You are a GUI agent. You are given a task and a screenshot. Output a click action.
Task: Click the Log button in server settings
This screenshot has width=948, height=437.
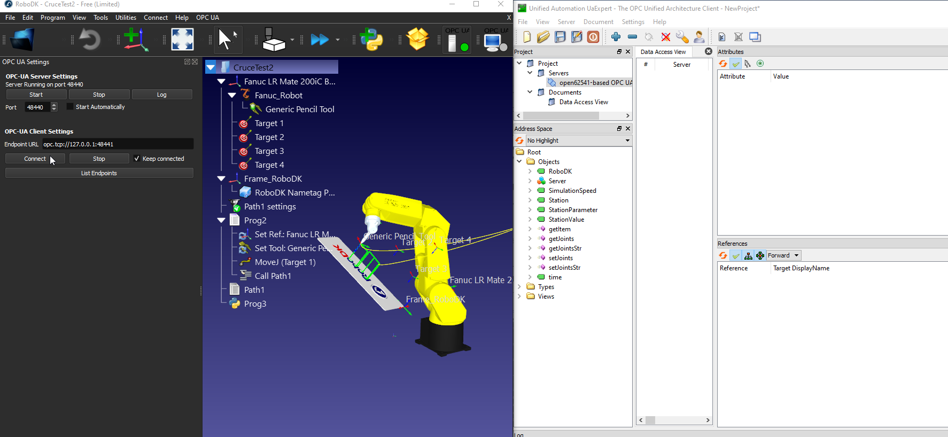pyautogui.click(x=161, y=95)
